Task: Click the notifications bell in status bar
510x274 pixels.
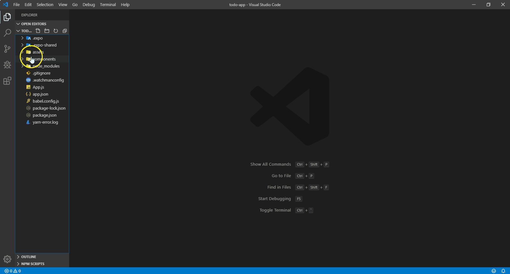Action: point(503,271)
